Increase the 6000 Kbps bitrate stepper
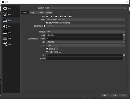 tap(124, 34)
